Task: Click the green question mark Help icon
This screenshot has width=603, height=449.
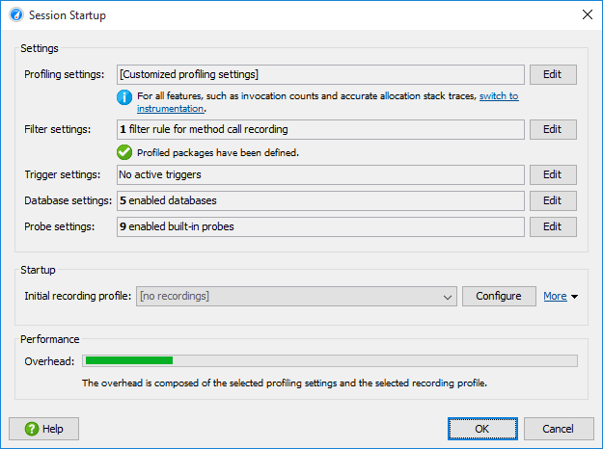Action: click(x=32, y=429)
